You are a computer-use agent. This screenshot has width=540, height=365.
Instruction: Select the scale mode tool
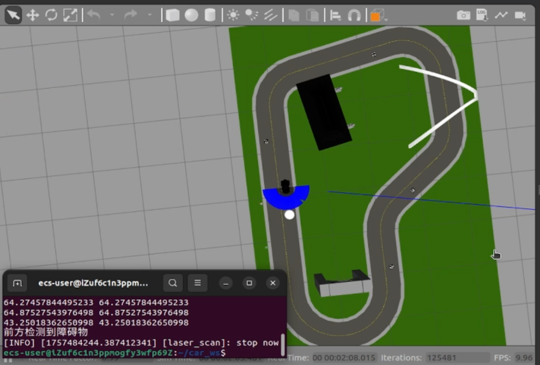tap(70, 15)
